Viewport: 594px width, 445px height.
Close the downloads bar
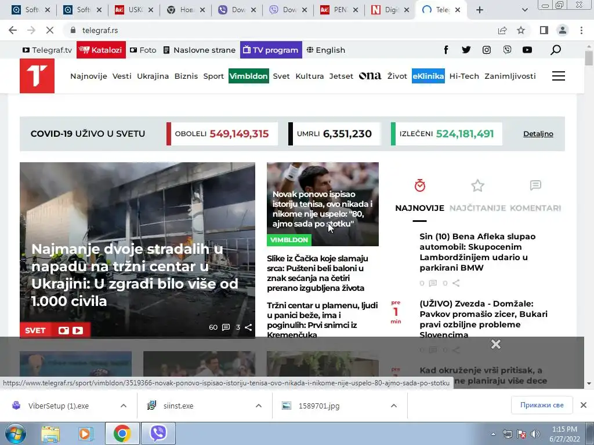click(584, 405)
